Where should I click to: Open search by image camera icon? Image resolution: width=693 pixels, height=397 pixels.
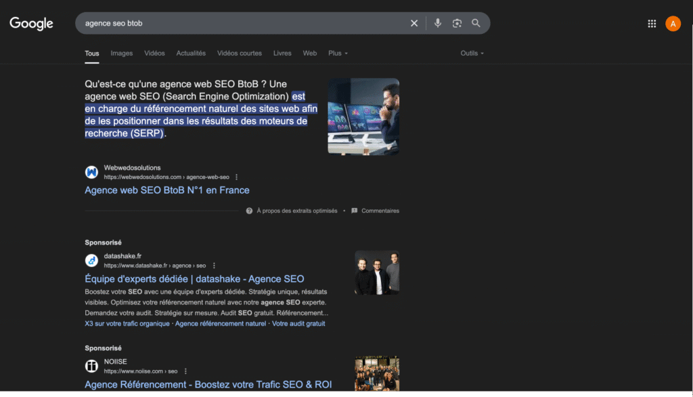(x=457, y=23)
